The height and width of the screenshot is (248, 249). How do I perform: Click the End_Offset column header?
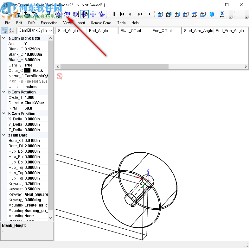[x=165, y=30]
